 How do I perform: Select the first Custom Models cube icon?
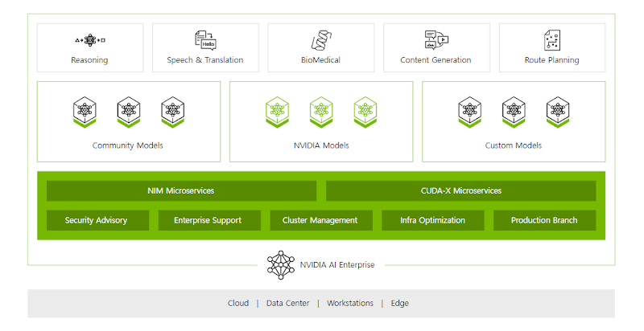pos(470,112)
